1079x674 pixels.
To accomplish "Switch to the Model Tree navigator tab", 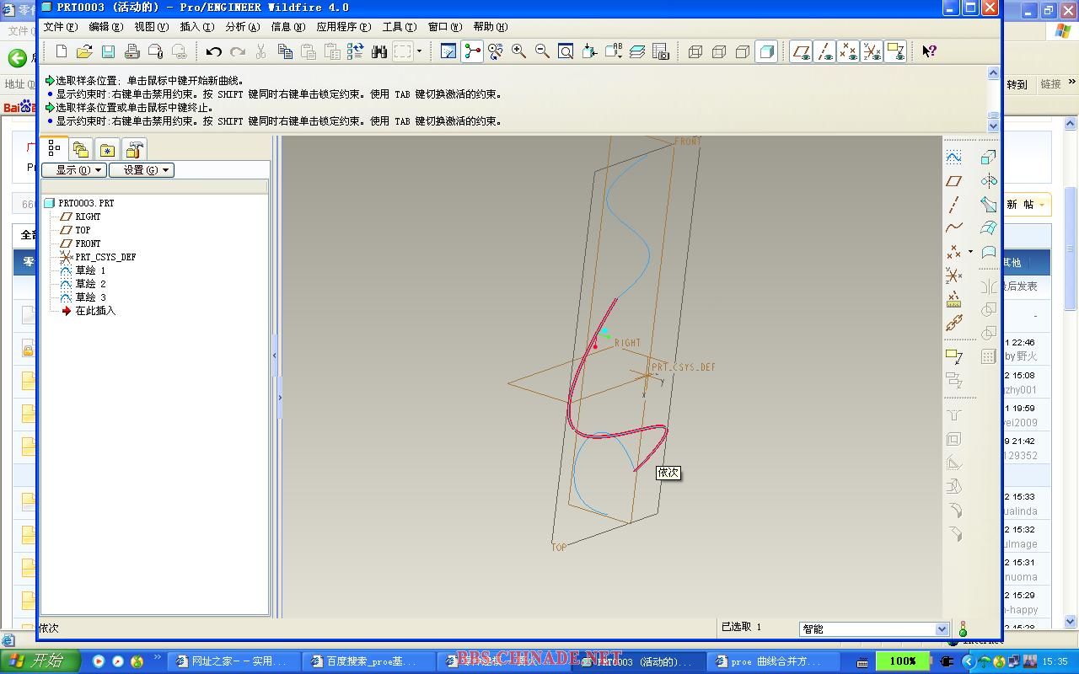I will pos(55,148).
